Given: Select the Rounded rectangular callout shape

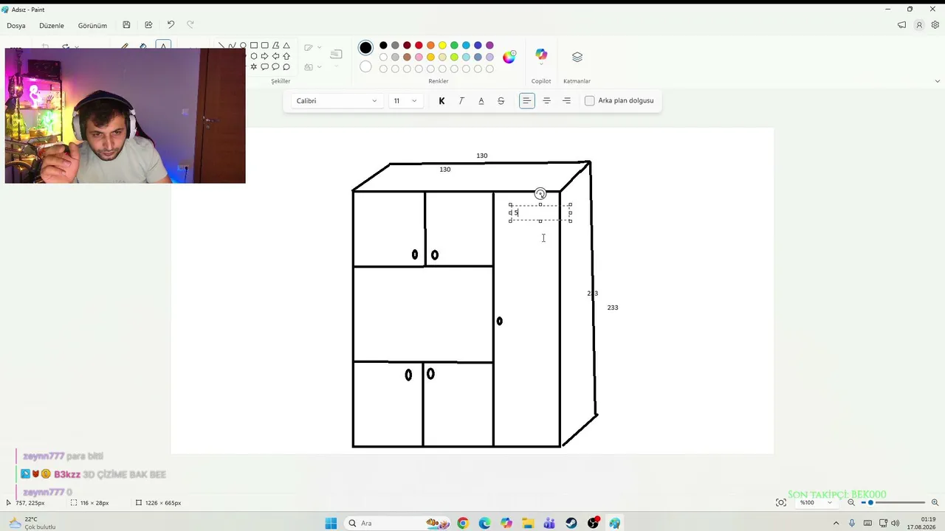Looking at the screenshot, I should [264, 67].
